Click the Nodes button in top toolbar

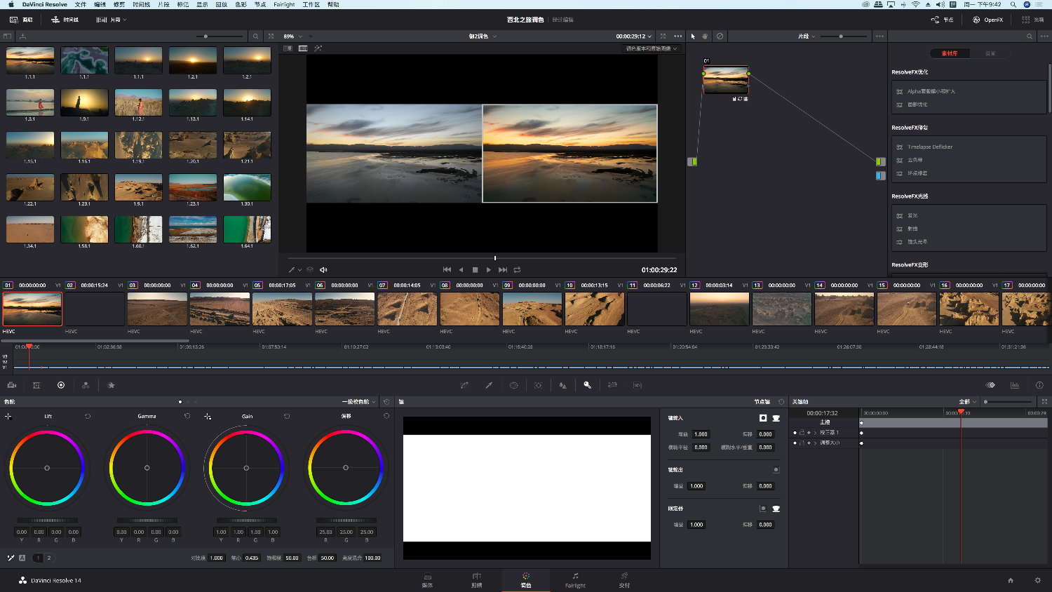click(942, 20)
